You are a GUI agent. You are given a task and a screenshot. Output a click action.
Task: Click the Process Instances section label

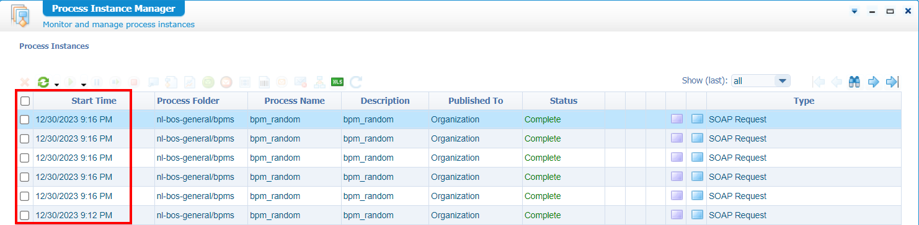(54, 46)
